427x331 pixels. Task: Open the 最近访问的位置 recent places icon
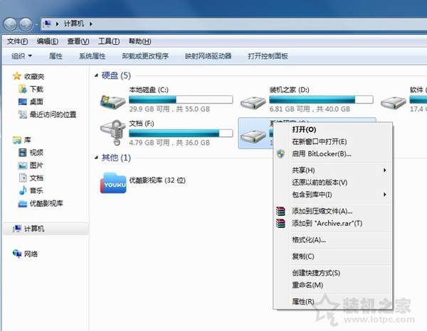pos(22,114)
